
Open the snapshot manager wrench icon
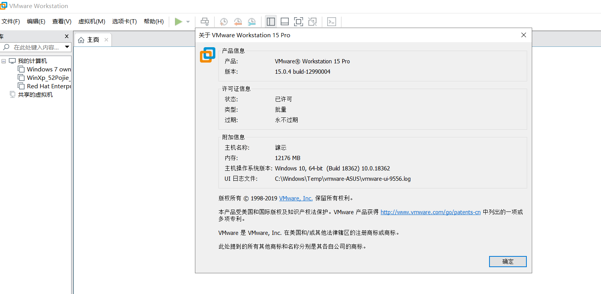click(251, 22)
